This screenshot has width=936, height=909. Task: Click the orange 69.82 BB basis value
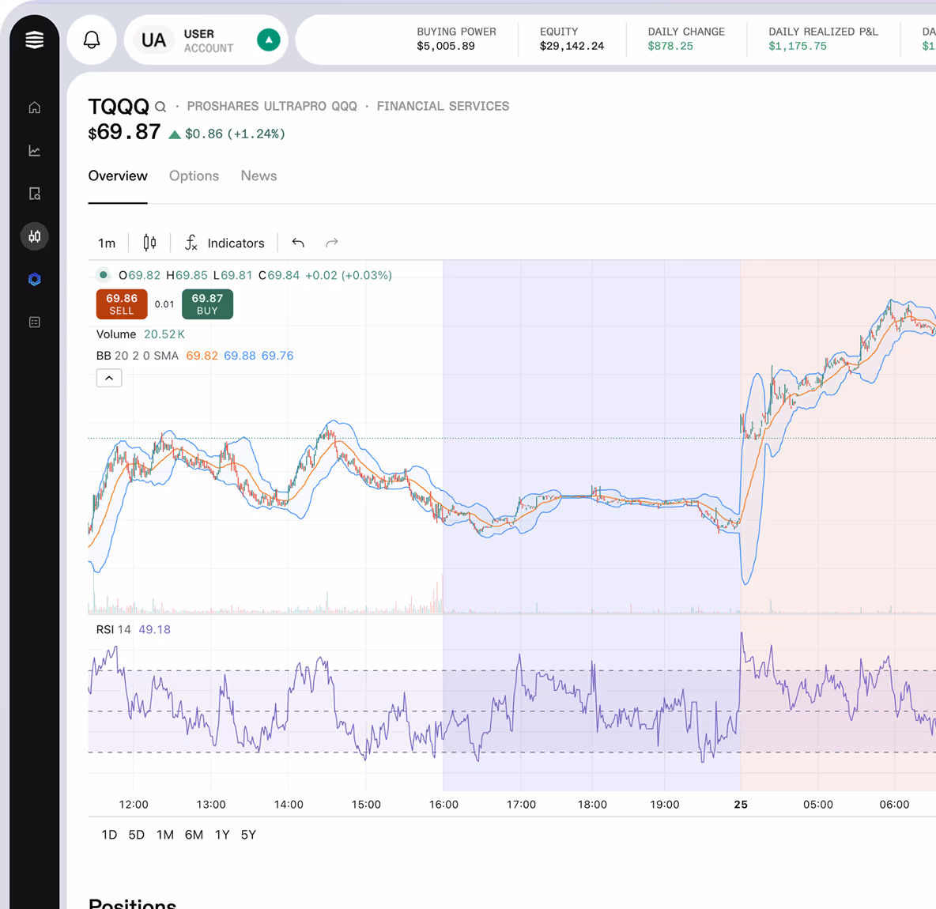click(x=202, y=356)
